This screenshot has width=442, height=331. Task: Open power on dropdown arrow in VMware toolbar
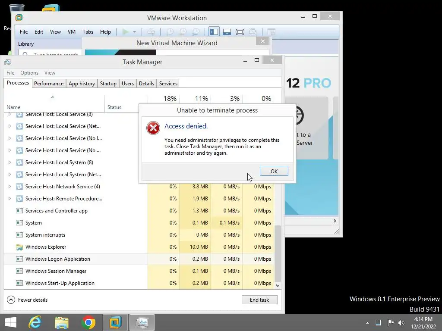pyautogui.click(x=135, y=32)
